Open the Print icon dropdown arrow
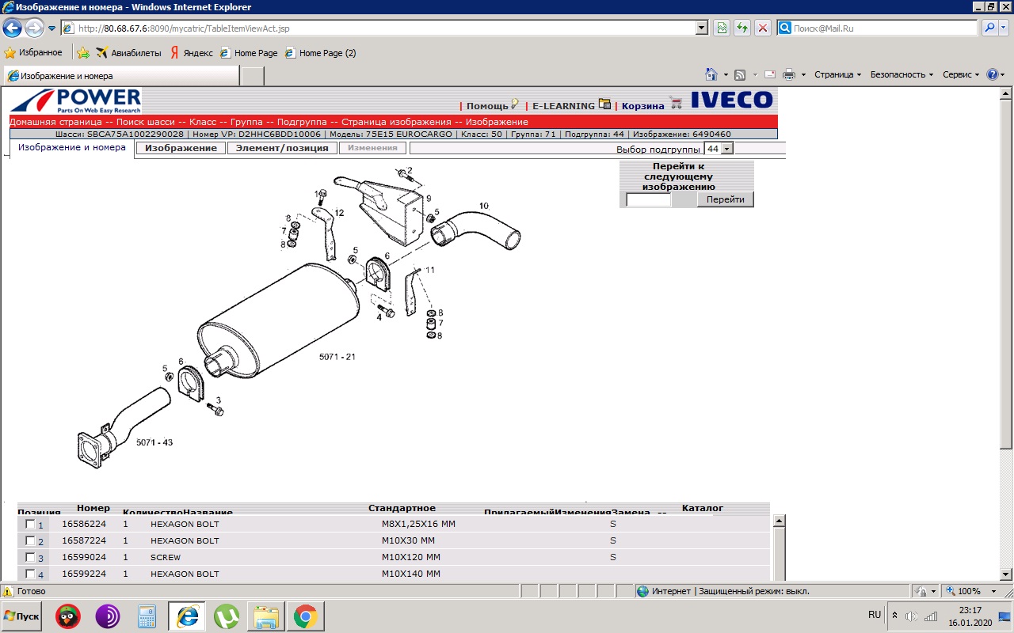 tap(803, 74)
